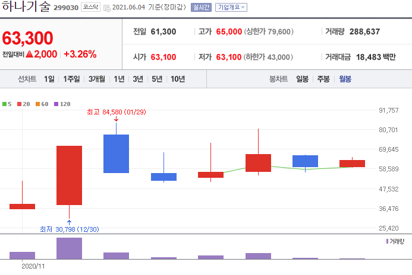This screenshot has width=412, height=275.
Task: Click the 고가 value 65,000
Action: pyautogui.click(x=229, y=31)
